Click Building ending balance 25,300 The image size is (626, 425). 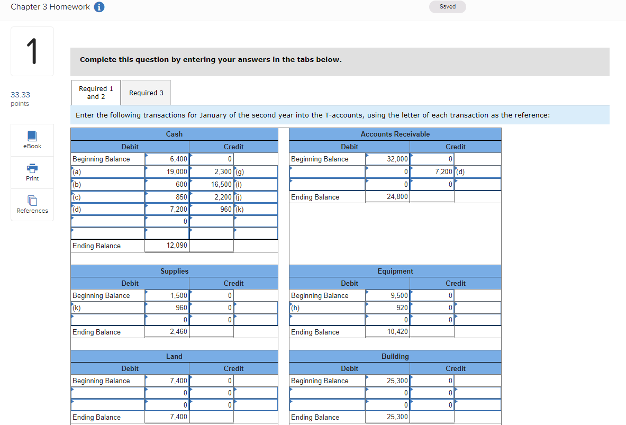pyautogui.click(x=388, y=417)
